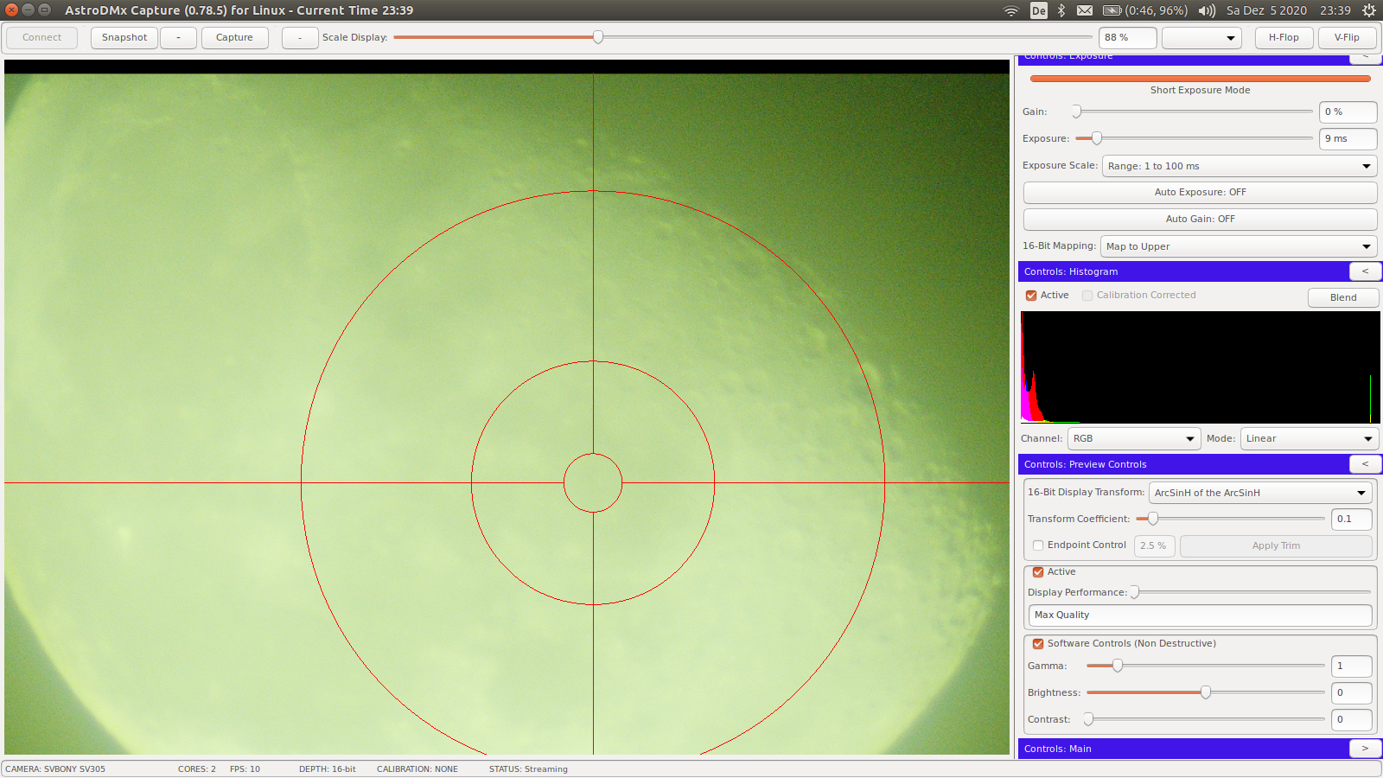The height and width of the screenshot is (778, 1383).
Task: Click the Brightness value field
Action: [x=1352, y=693]
